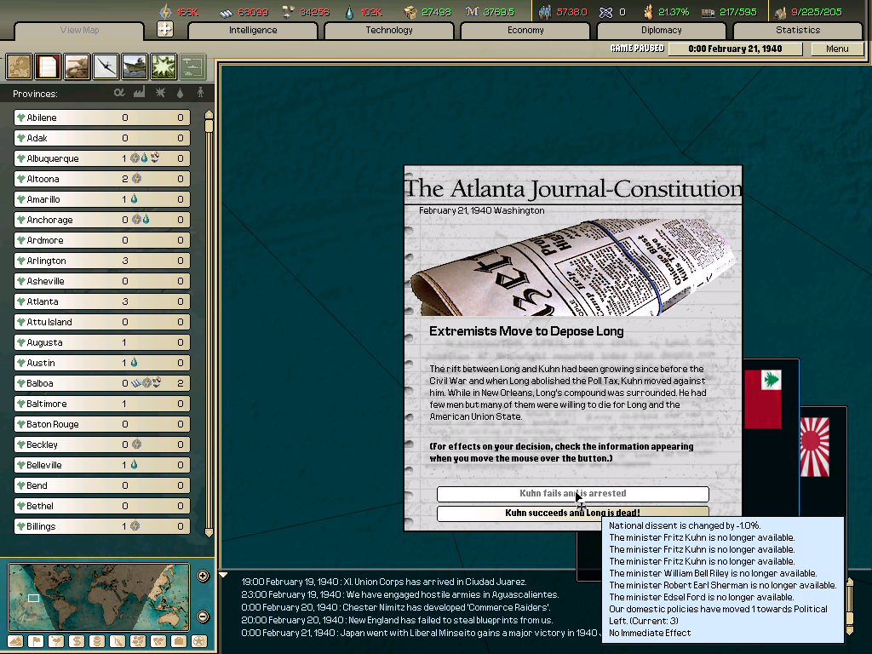Select the air forces aircraft icon
Viewport: 872px width, 654px height.
point(104,66)
